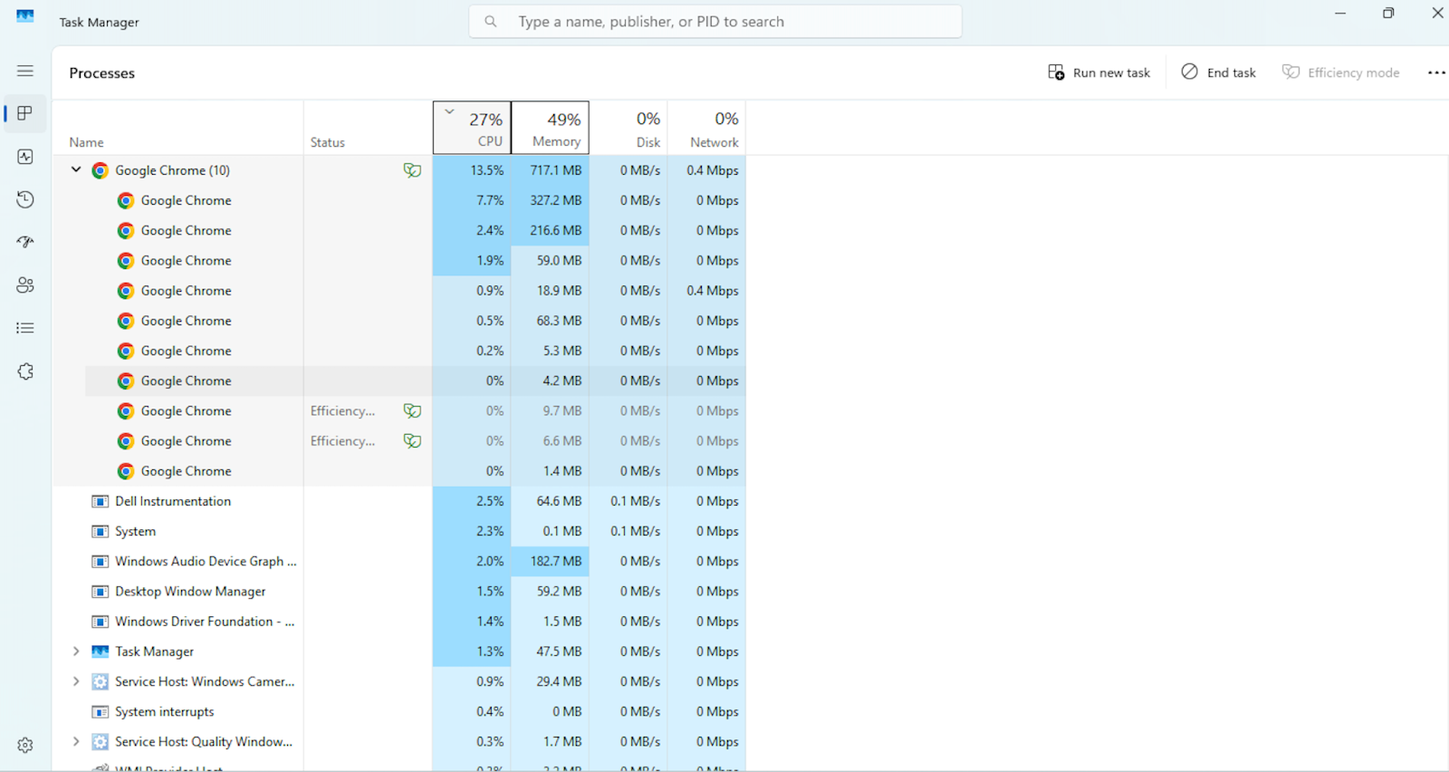The height and width of the screenshot is (772, 1449).
Task: Select Windows Driver Foundation process name
Action: (x=205, y=622)
